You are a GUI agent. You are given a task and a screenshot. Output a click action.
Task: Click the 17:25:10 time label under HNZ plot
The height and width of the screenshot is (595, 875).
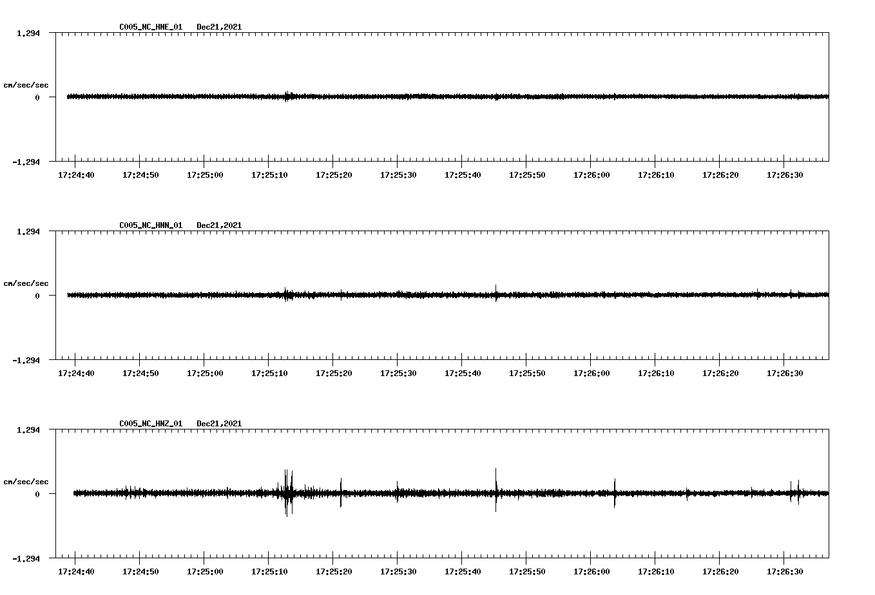coord(269,572)
